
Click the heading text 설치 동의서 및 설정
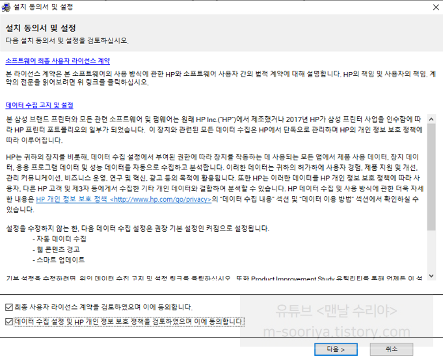point(41,28)
